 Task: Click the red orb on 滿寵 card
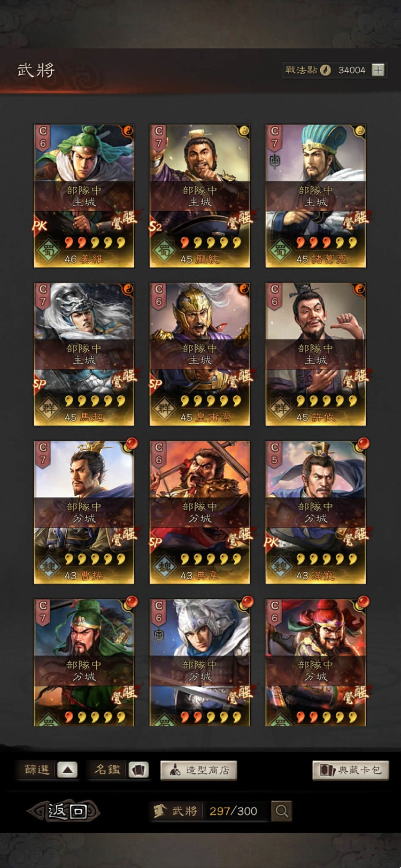pos(363,444)
